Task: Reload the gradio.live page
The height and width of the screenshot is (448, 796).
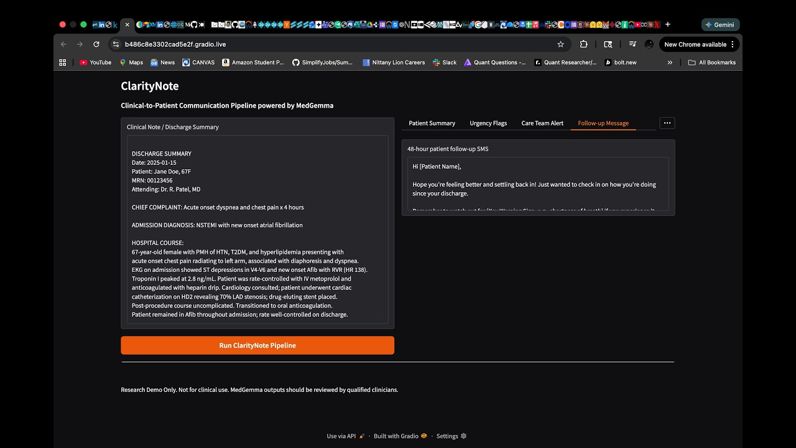Action: tap(96, 44)
